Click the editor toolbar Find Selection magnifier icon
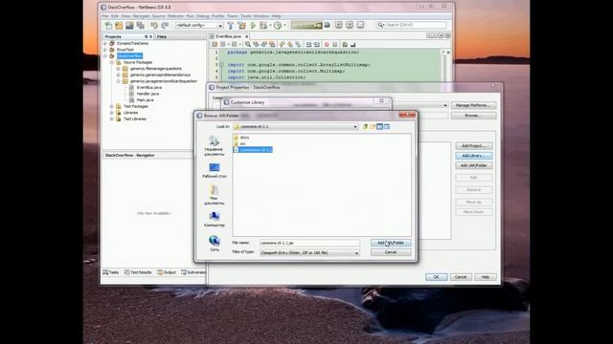The height and width of the screenshot is (344, 613). click(248, 45)
